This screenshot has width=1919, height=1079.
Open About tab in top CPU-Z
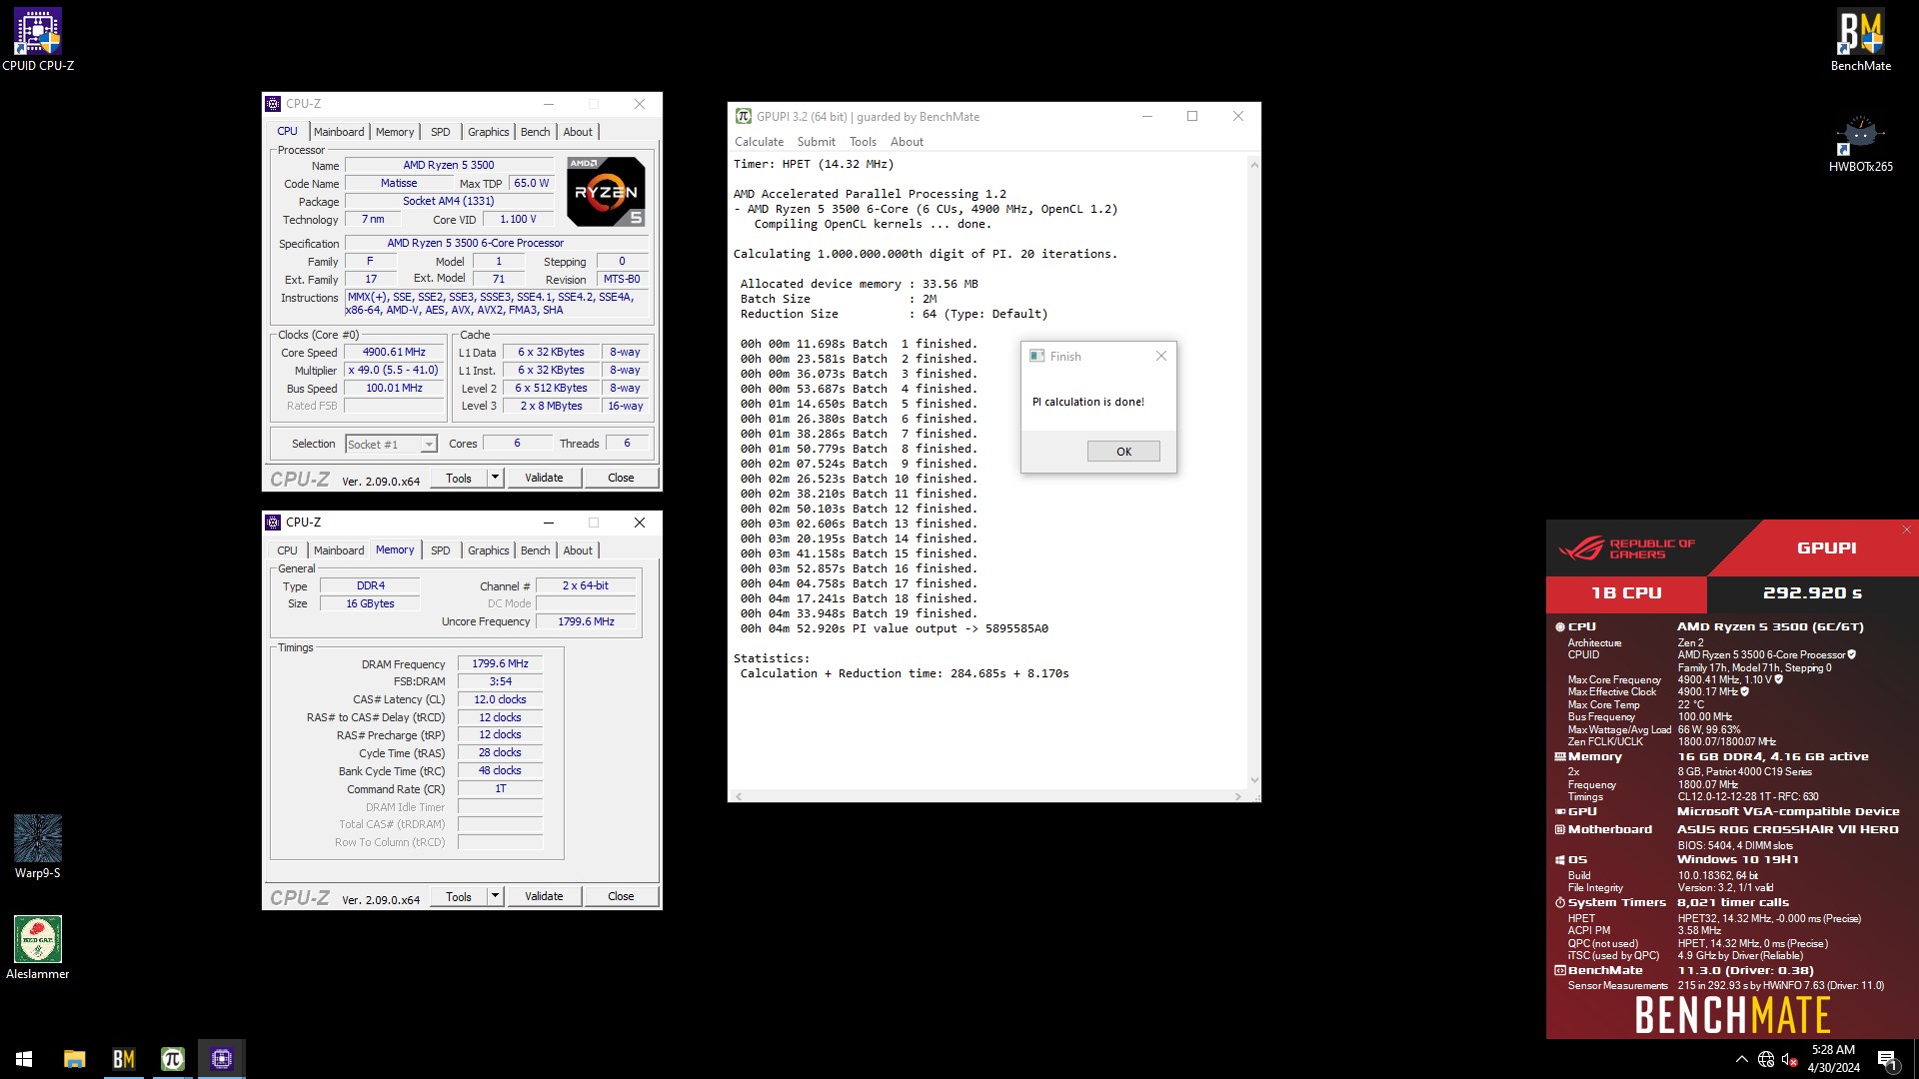578,132
